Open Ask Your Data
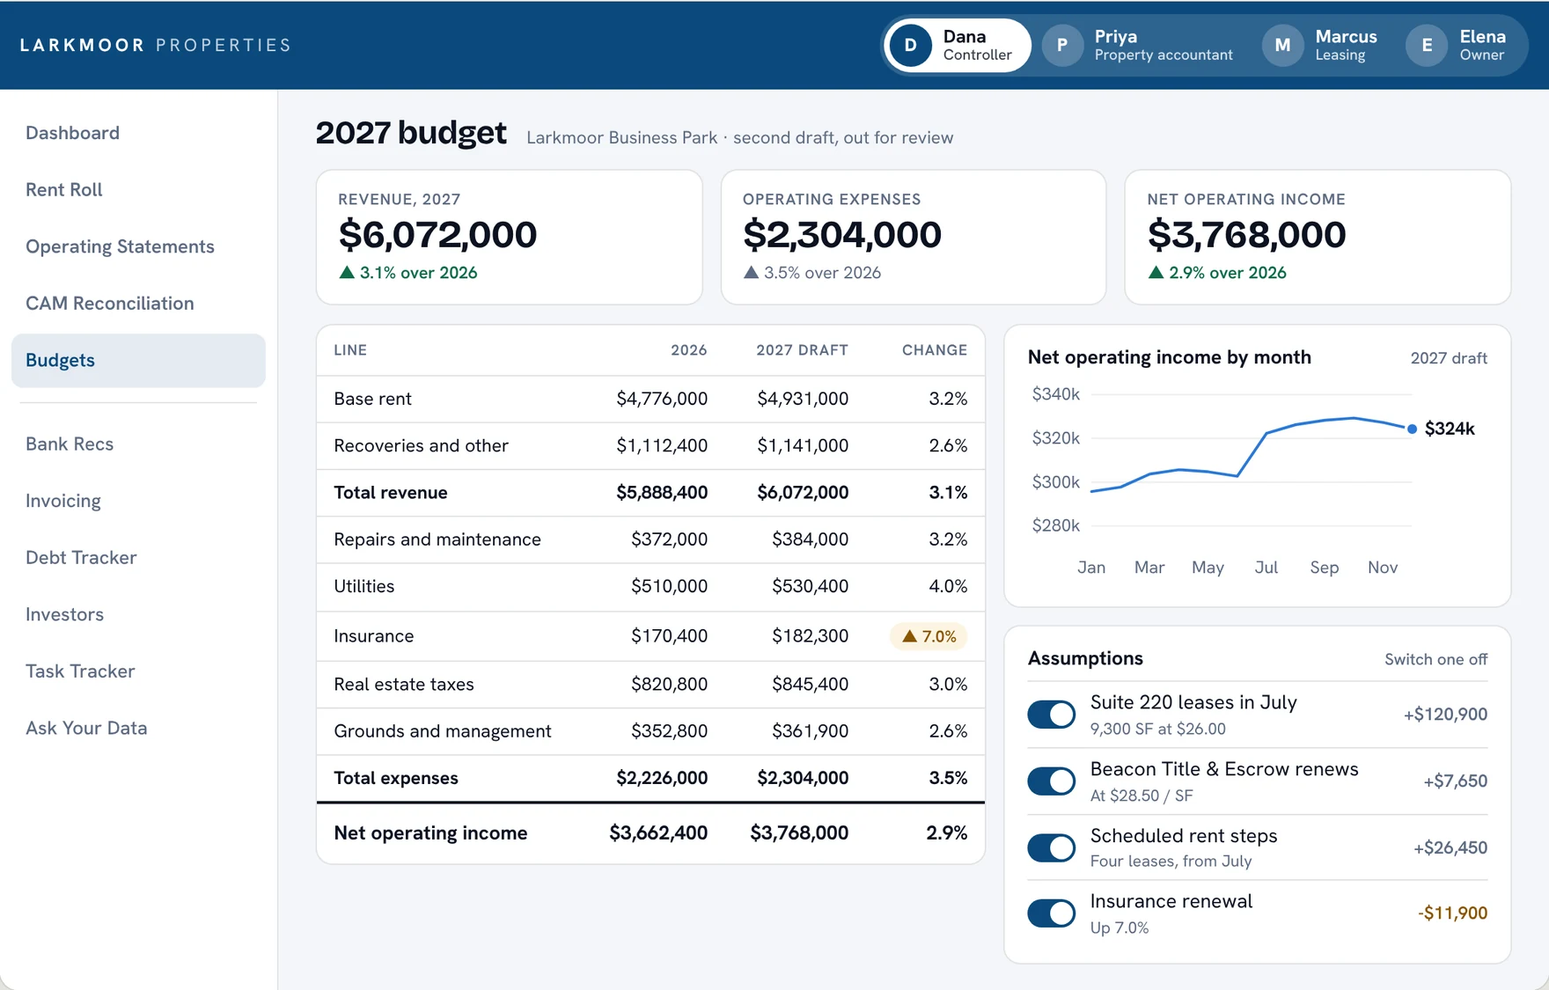 [x=138, y=729]
